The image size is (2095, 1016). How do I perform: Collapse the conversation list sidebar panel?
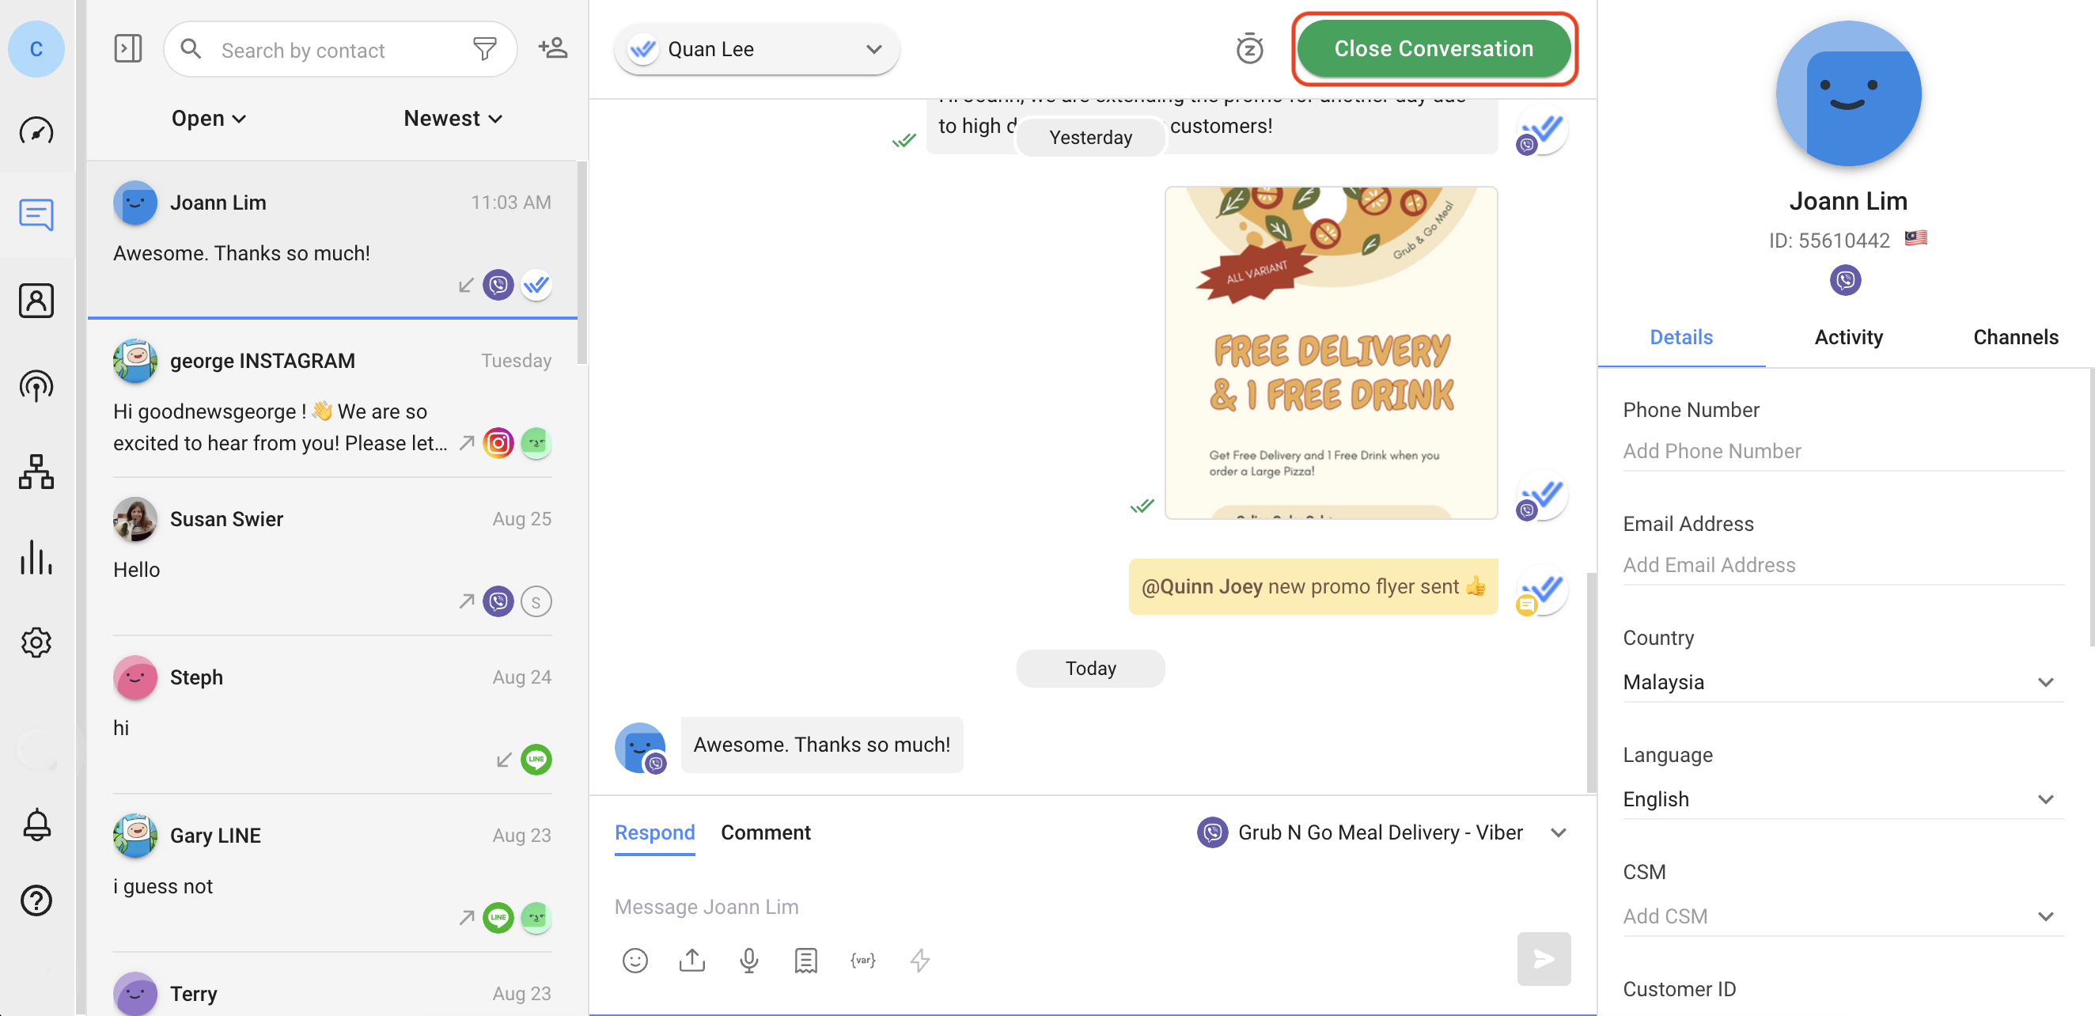click(127, 49)
